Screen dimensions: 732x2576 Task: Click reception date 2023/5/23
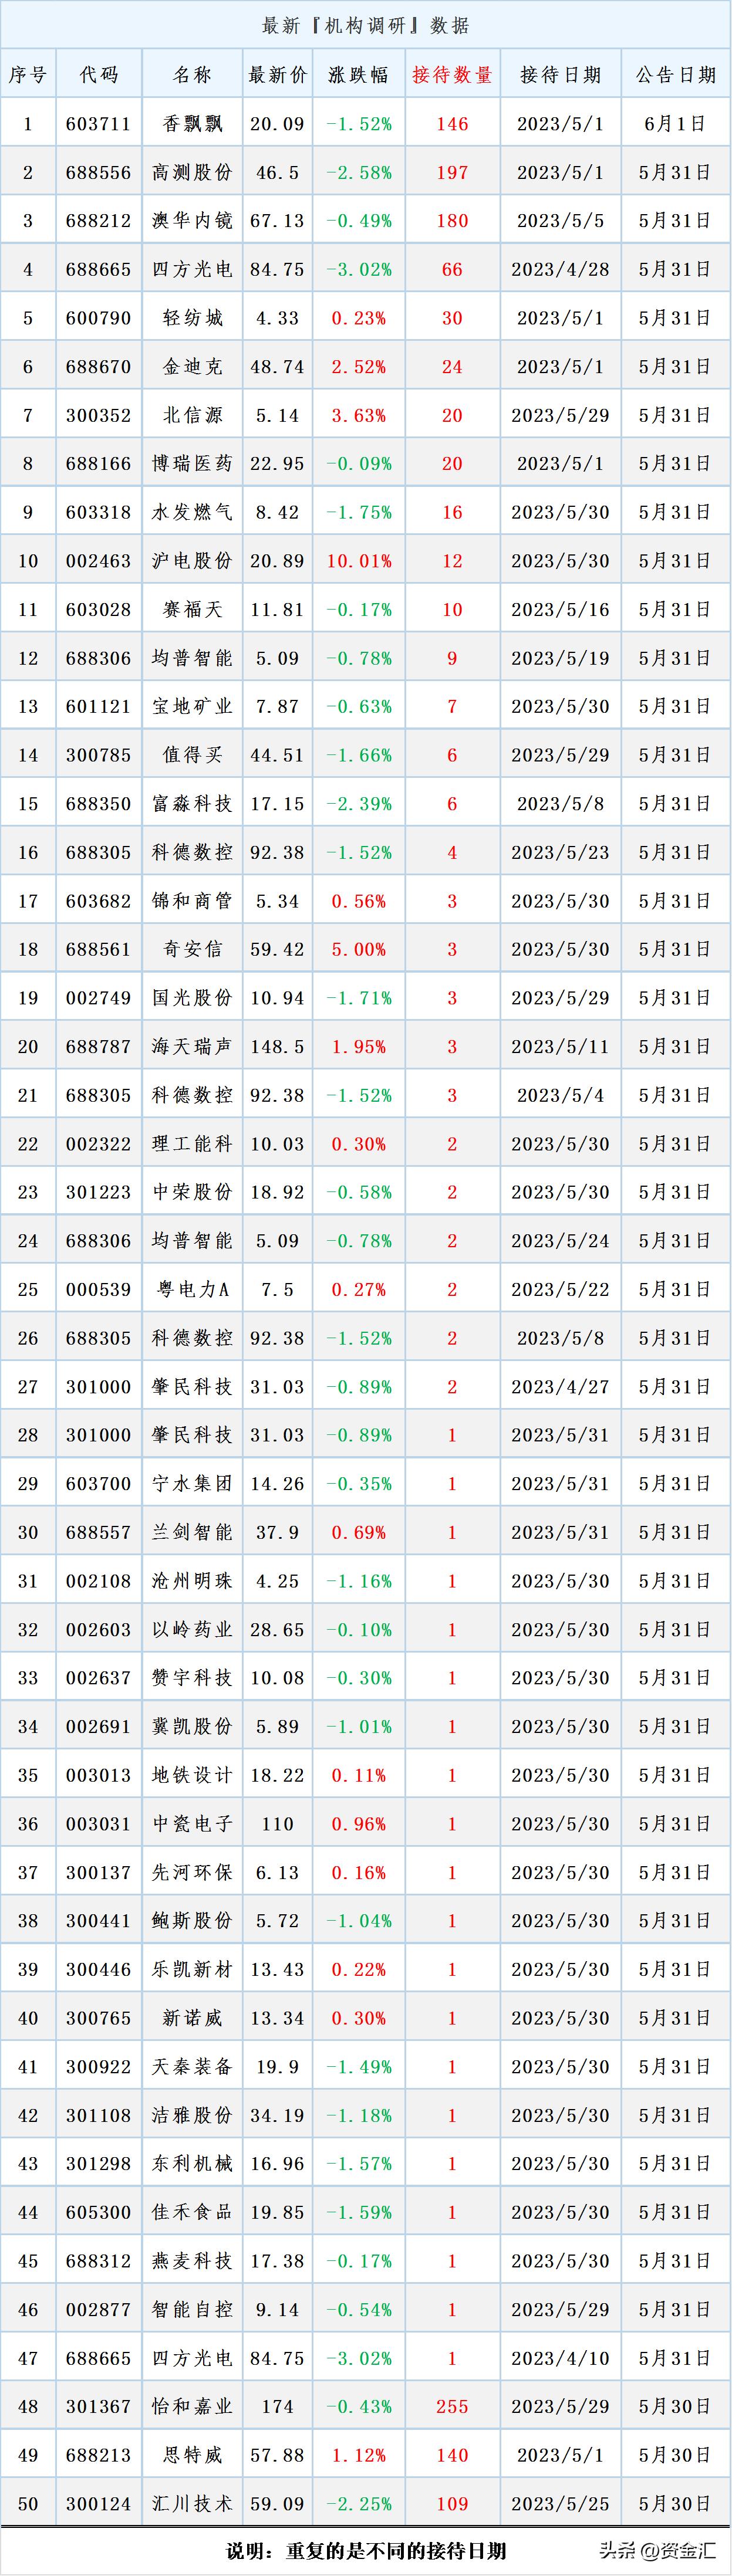point(560,853)
